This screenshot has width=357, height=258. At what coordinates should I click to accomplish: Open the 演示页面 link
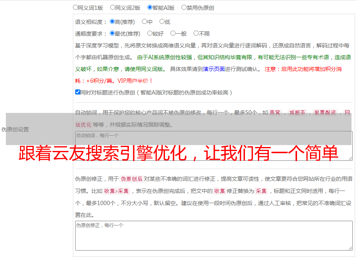214,69
